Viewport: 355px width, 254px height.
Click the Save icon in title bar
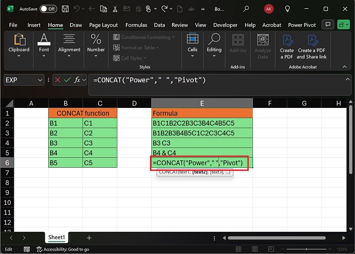66,9
